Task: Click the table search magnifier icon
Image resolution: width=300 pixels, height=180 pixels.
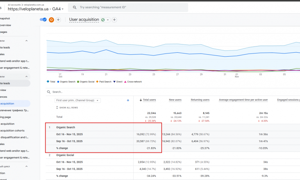Action: 49,92
